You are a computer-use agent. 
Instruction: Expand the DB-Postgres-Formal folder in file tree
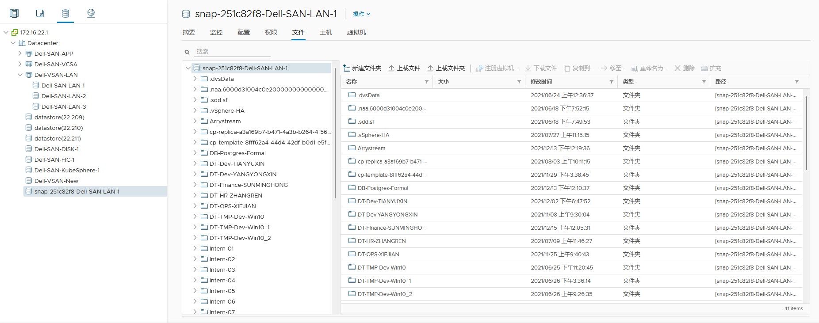(195, 153)
